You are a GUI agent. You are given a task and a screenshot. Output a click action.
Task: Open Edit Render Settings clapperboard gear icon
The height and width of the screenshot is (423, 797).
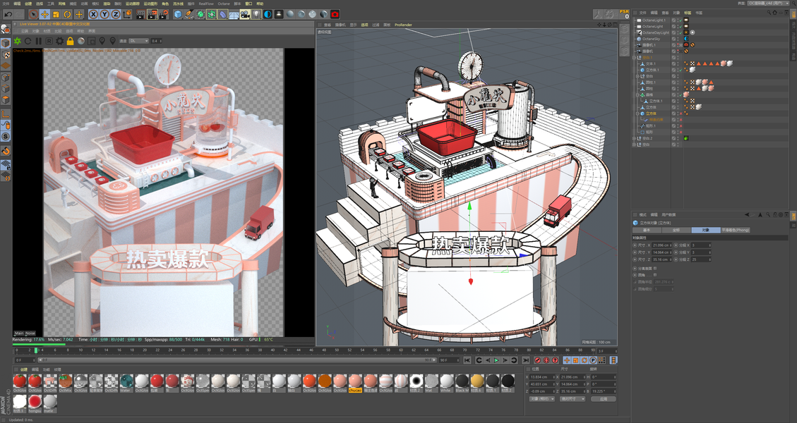tap(164, 14)
